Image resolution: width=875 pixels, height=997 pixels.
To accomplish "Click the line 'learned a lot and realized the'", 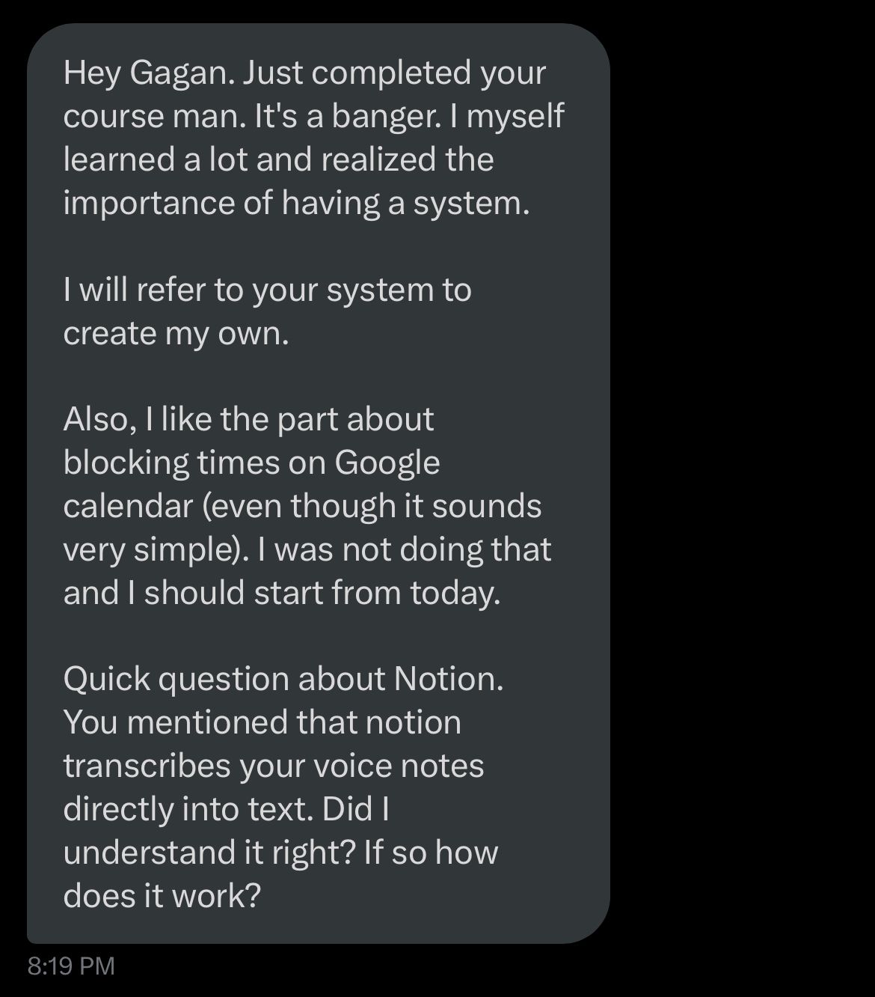I will pyautogui.click(x=278, y=160).
